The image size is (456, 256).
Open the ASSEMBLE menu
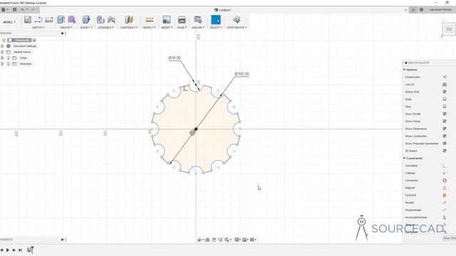[x=105, y=27]
